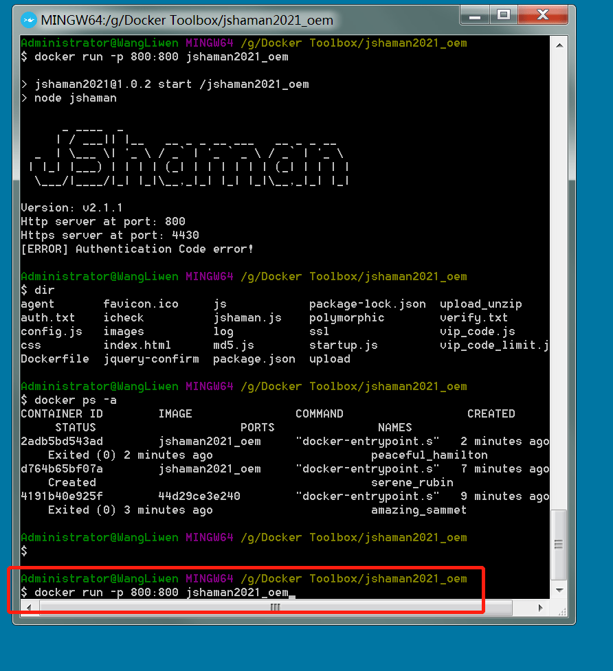The image size is (613, 671).
Task: Click the package.json filename
Action: pyautogui.click(x=254, y=359)
